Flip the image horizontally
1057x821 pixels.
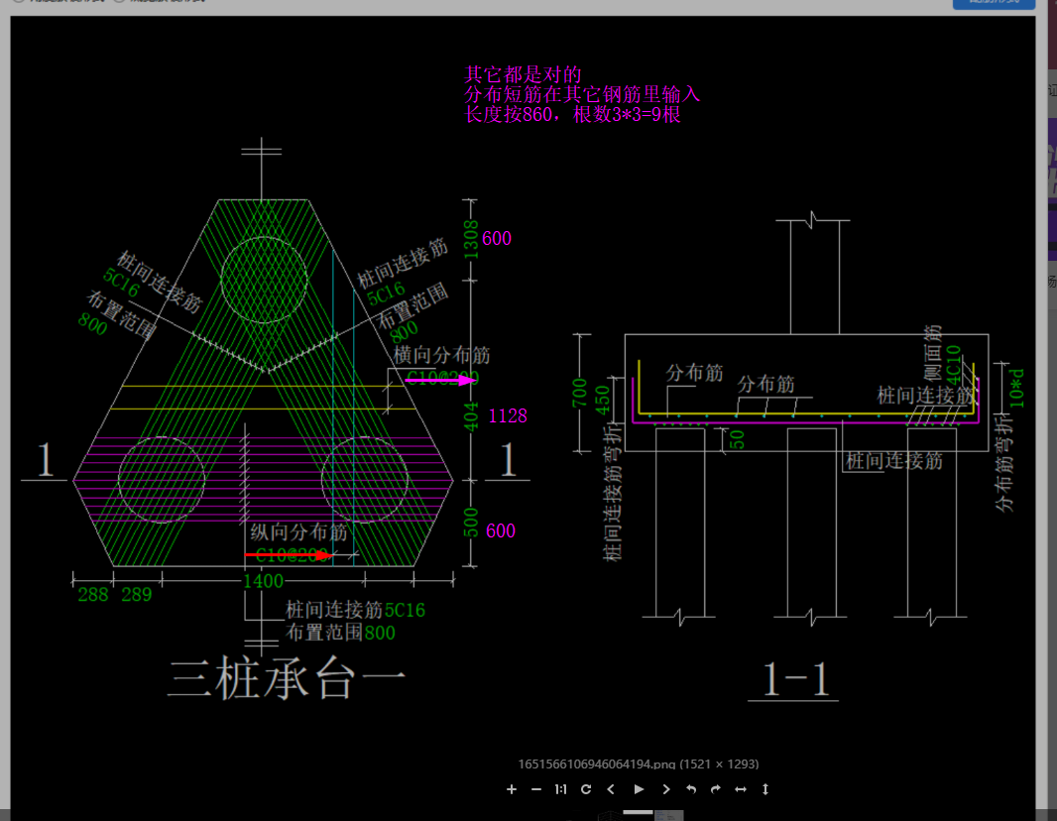[740, 789]
